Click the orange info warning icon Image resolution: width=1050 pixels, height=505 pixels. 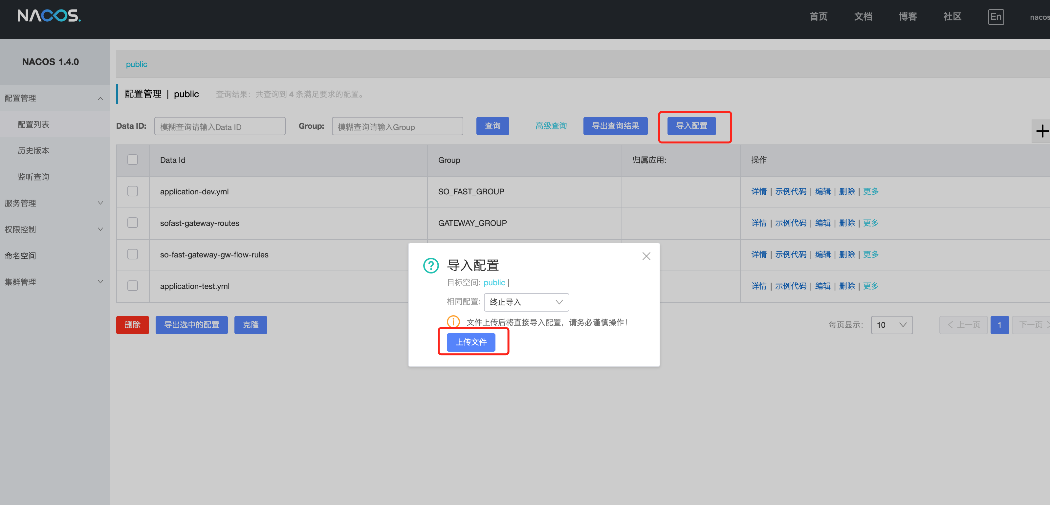[x=453, y=322]
